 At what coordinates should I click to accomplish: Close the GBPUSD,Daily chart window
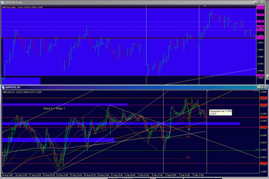click(263, 2)
